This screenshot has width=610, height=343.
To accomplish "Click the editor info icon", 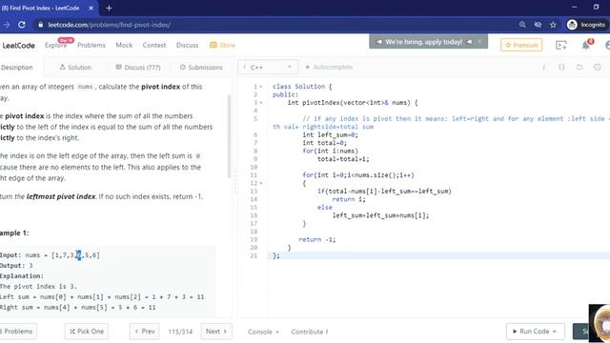I will coord(543,67).
